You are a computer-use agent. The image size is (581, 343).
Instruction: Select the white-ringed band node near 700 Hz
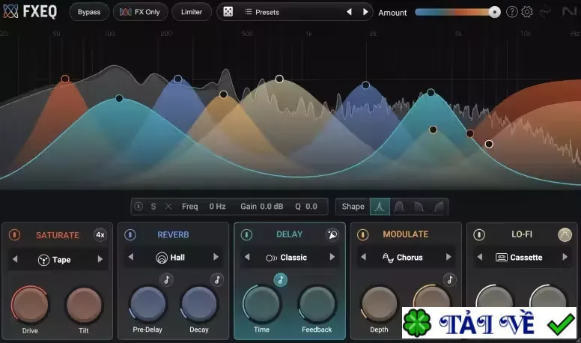point(279,79)
